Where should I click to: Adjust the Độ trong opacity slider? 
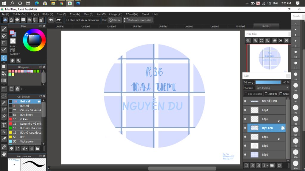[x=268, y=83]
